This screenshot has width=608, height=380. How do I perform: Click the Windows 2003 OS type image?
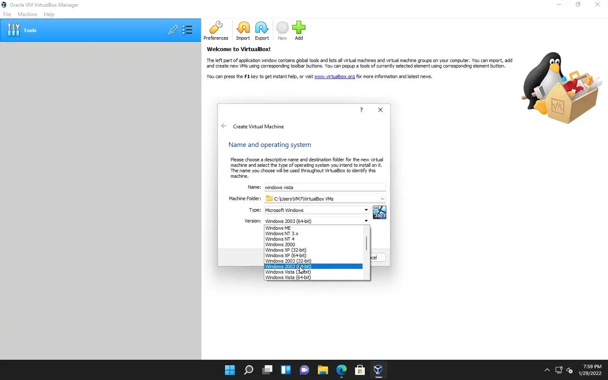tap(379, 212)
